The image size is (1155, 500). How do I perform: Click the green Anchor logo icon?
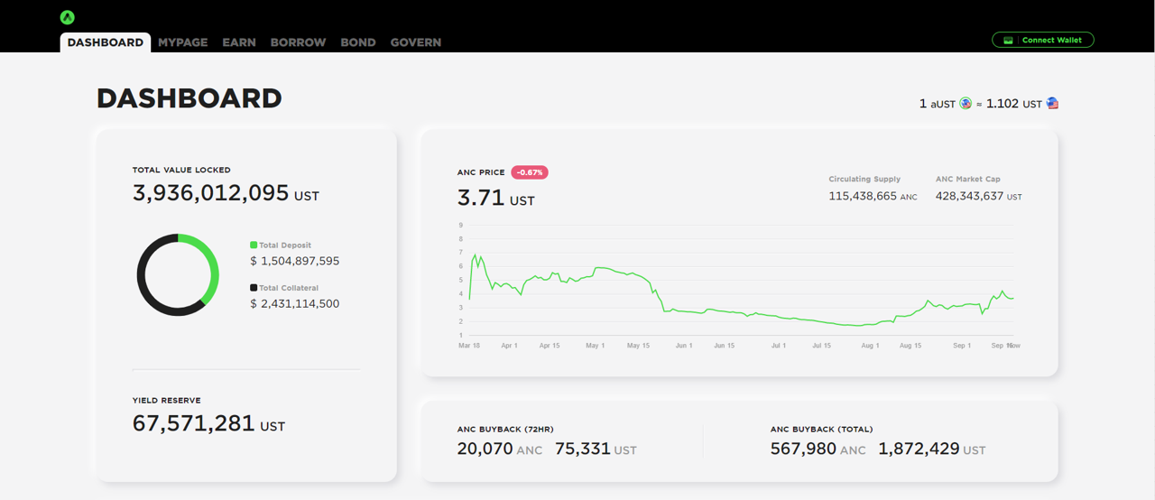point(68,17)
